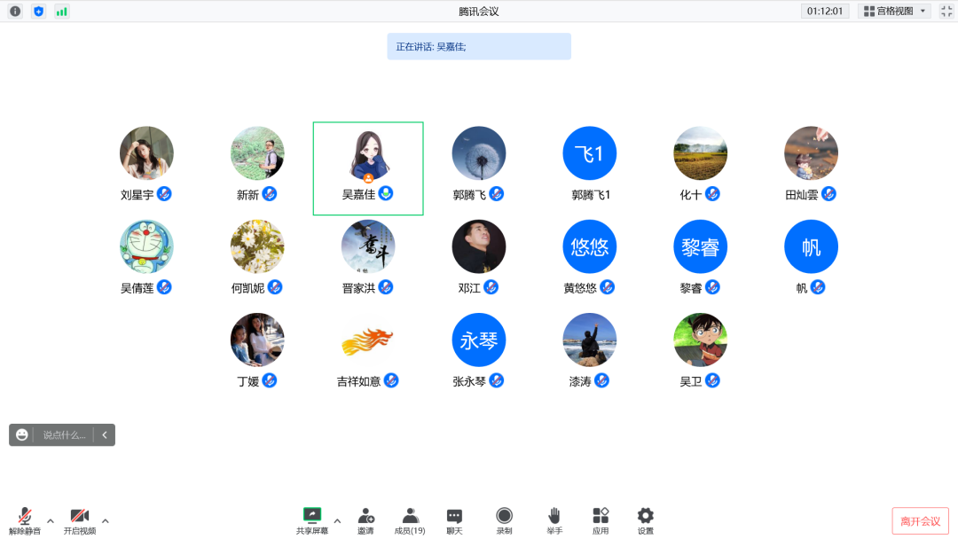Unmute microphone with 解除静音
The image size is (958, 539).
coord(25,519)
